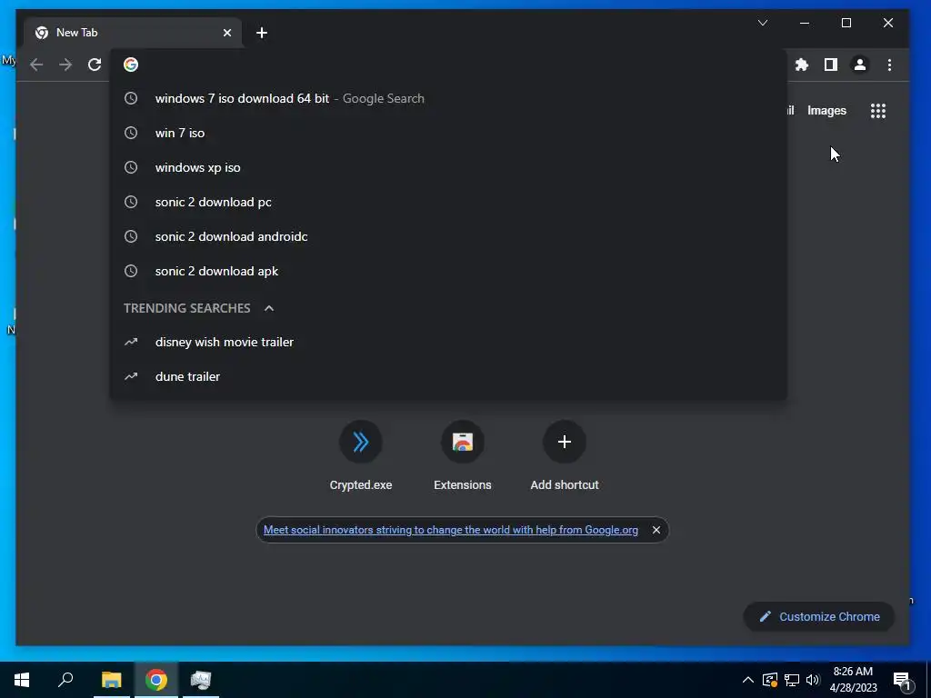Open the Extensions puzzle icon
This screenshot has height=698, width=931.
point(802,65)
